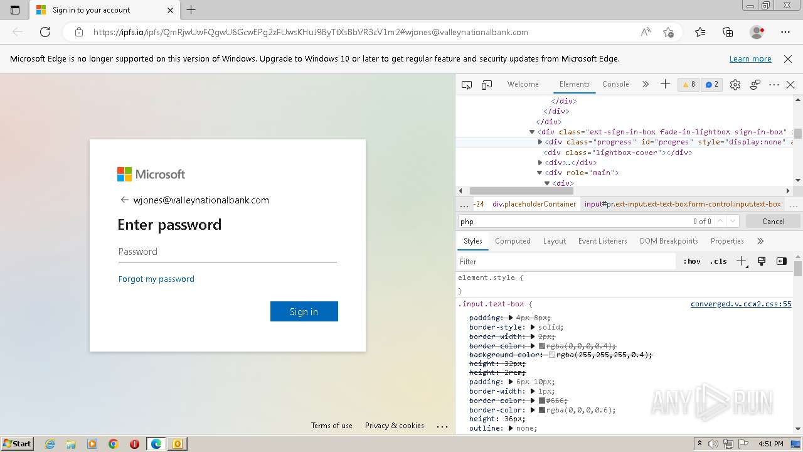803x452 pixels.
Task: Open converged.v…ccw2.css:55 source link
Action: click(741, 304)
